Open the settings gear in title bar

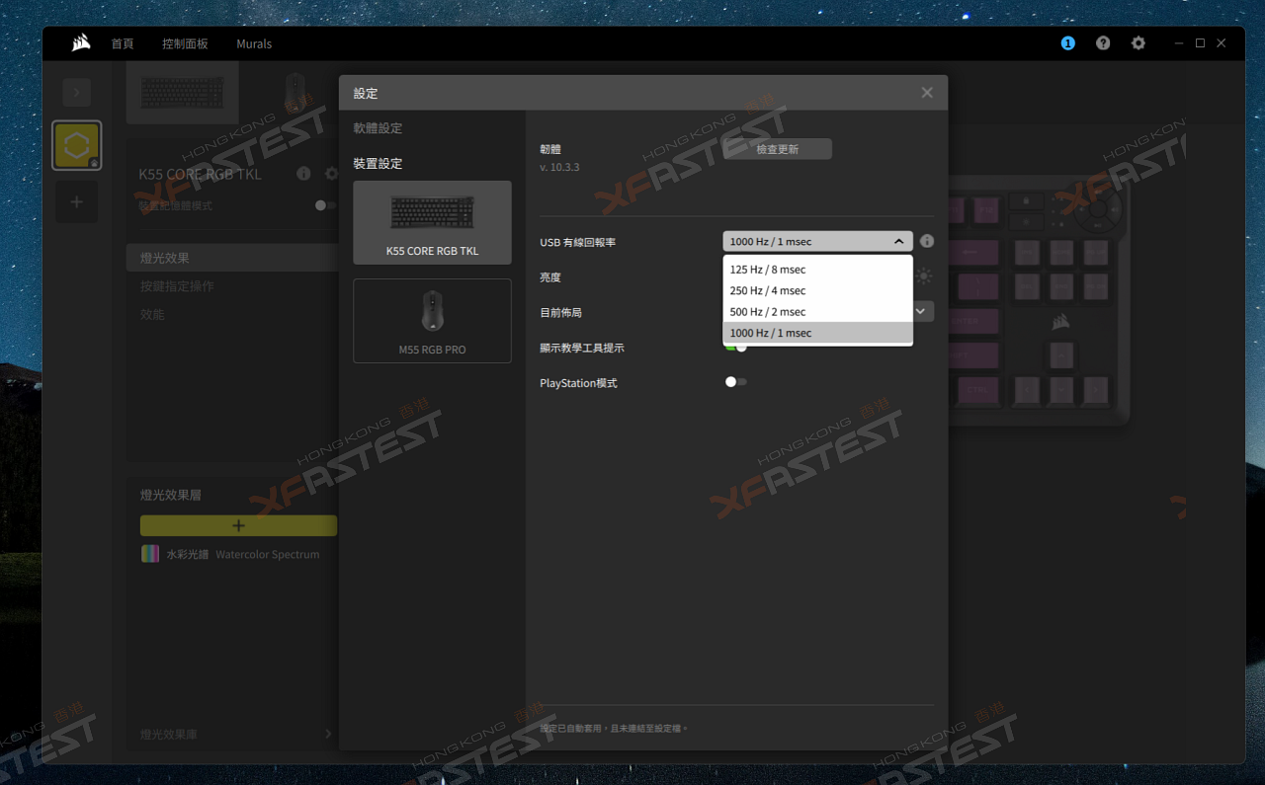[x=1138, y=43]
